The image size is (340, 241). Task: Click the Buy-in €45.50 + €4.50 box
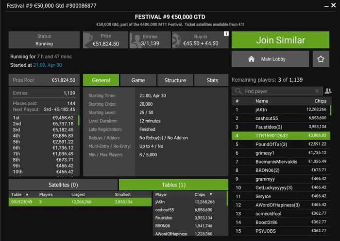(200, 40)
